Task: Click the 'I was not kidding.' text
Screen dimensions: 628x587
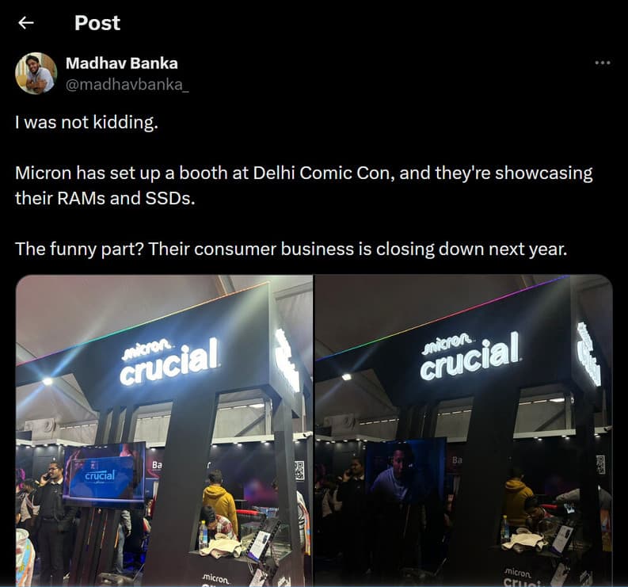Action: point(86,122)
